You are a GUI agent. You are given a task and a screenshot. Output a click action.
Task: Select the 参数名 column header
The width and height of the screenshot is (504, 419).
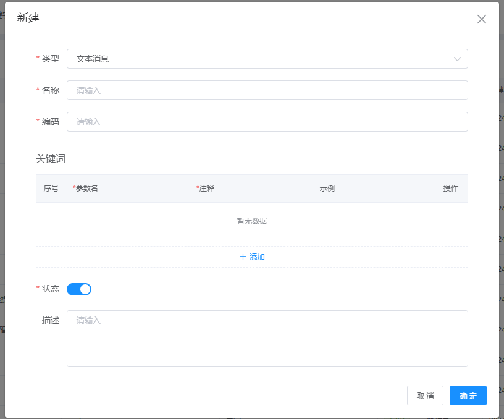(86, 188)
